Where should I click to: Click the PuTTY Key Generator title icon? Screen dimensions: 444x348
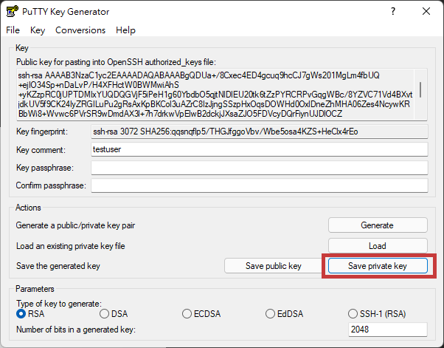pos(12,11)
